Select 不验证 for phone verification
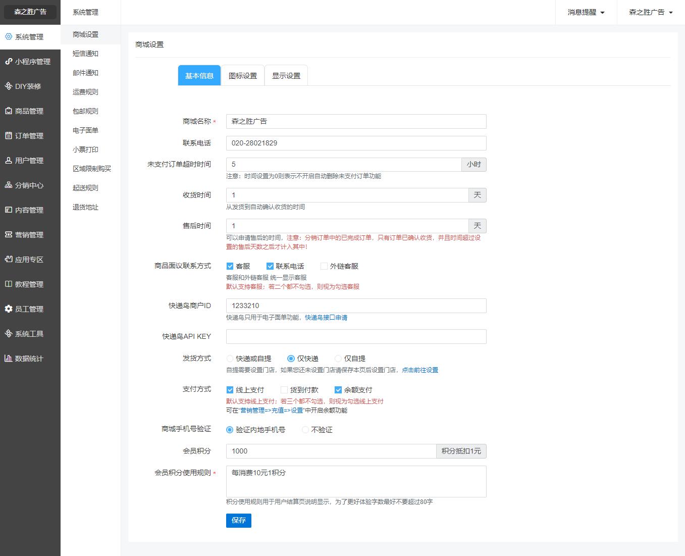The width and height of the screenshot is (685, 556). (x=305, y=430)
